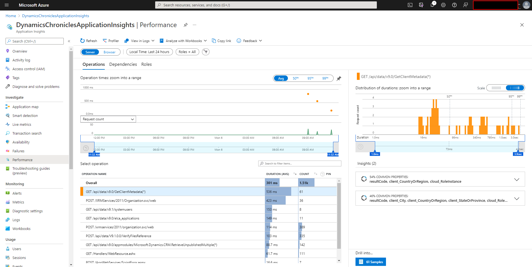The height and width of the screenshot is (267, 532).
Task: Navigate to Home via breadcrumb
Action: click(x=11, y=16)
